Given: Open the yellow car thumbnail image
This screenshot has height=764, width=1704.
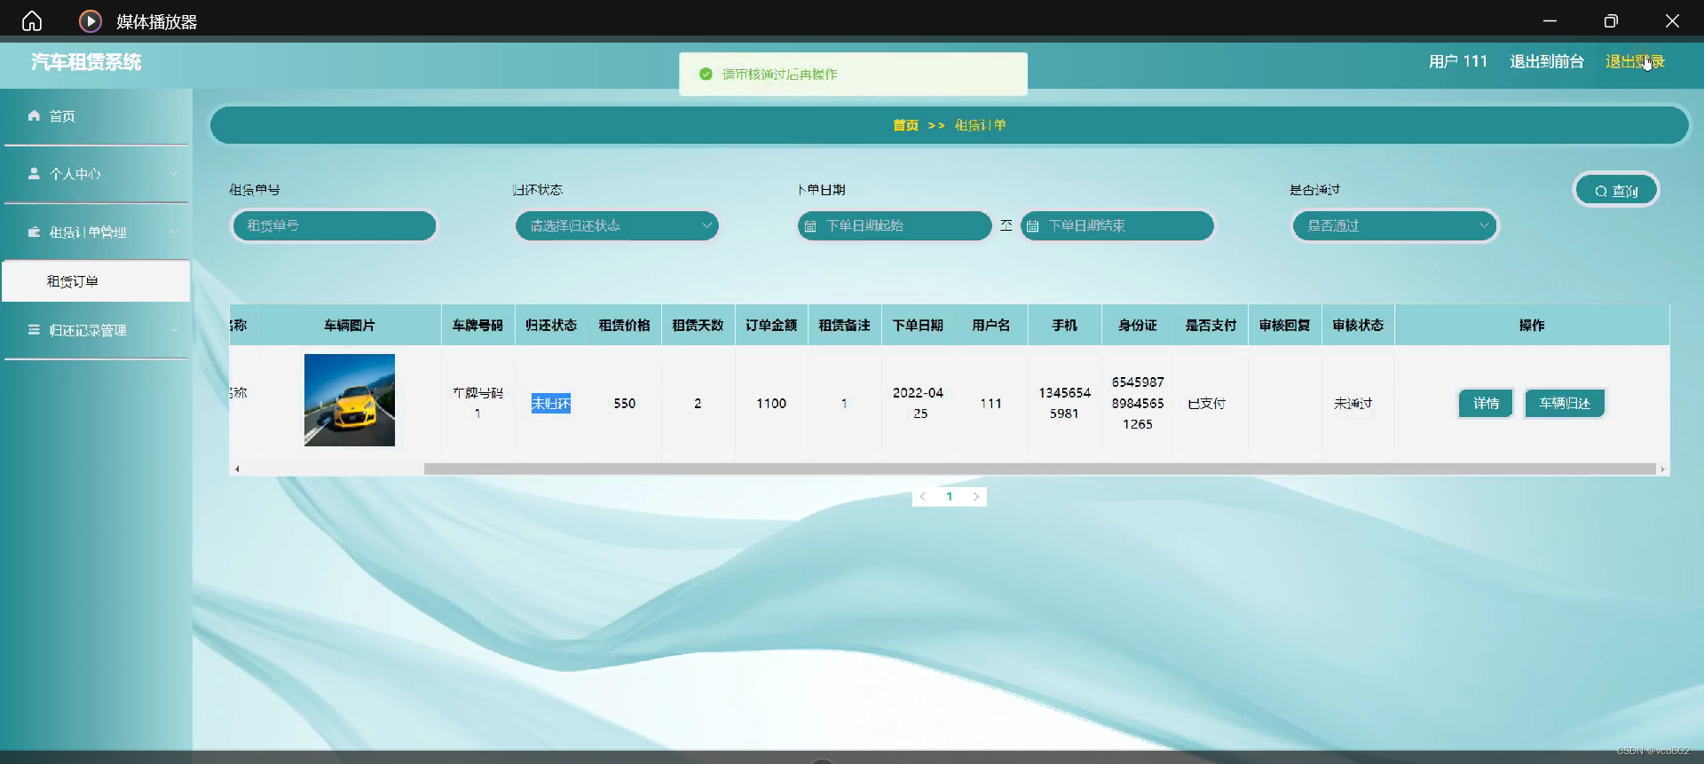Looking at the screenshot, I should [350, 400].
